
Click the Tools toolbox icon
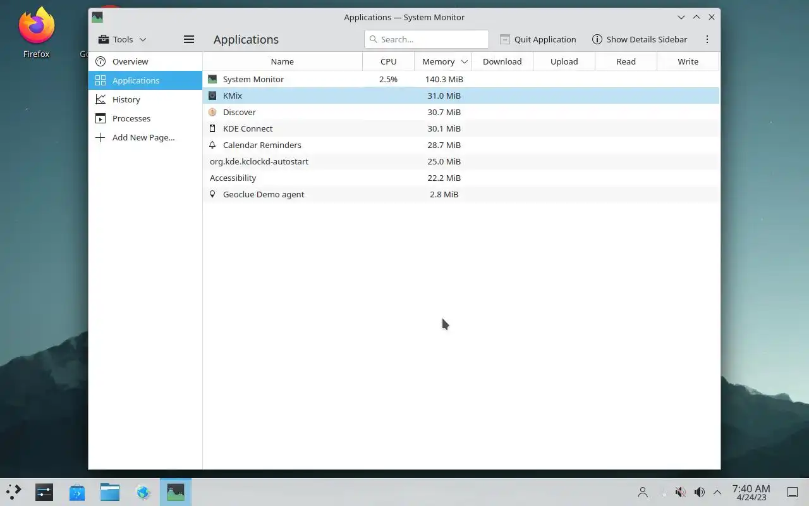(x=103, y=39)
